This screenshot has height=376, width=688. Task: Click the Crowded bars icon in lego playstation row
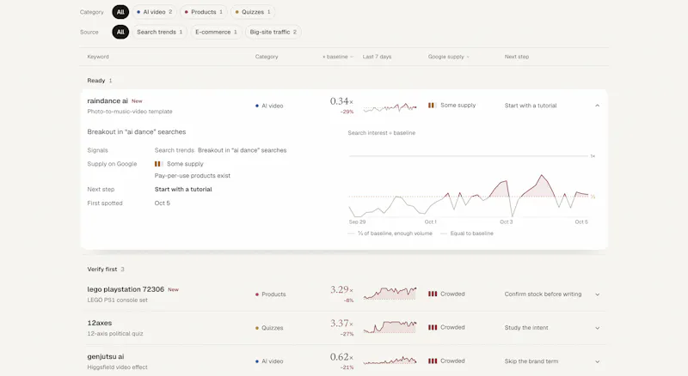coord(433,294)
